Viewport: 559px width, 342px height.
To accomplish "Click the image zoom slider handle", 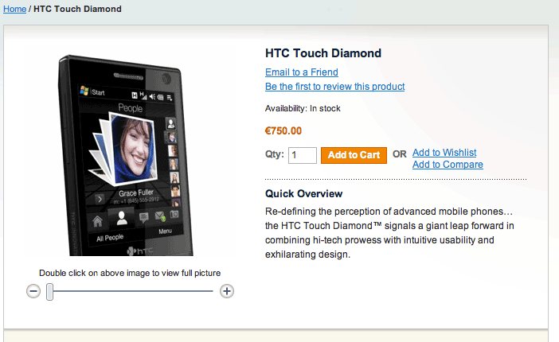I will coord(50,292).
